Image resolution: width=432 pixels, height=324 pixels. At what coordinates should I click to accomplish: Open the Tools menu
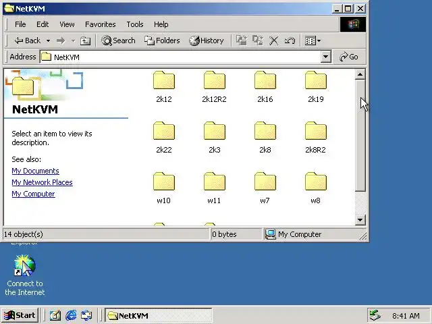pyautogui.click(x=135, y=24)
